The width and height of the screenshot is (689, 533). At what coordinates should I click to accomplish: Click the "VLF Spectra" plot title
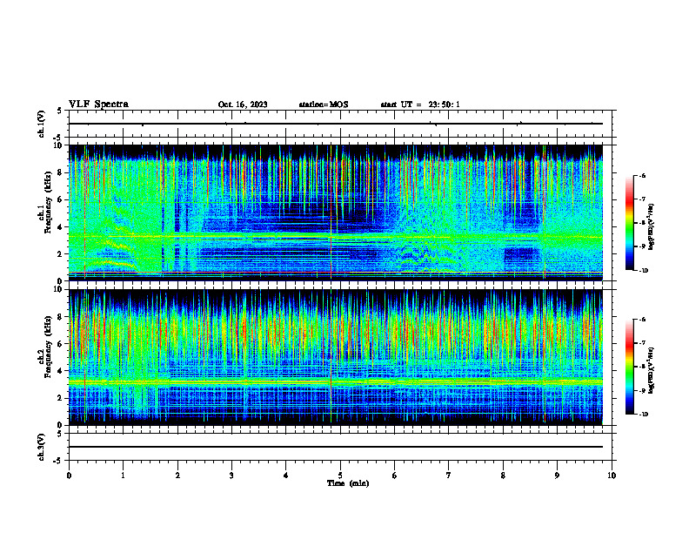click(x=98, y=105)
